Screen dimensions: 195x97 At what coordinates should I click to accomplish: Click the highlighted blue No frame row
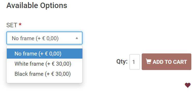tap(44, 54)
